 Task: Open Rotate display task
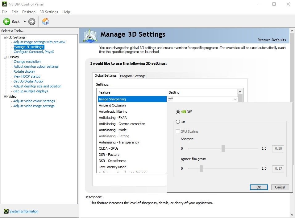24,71
